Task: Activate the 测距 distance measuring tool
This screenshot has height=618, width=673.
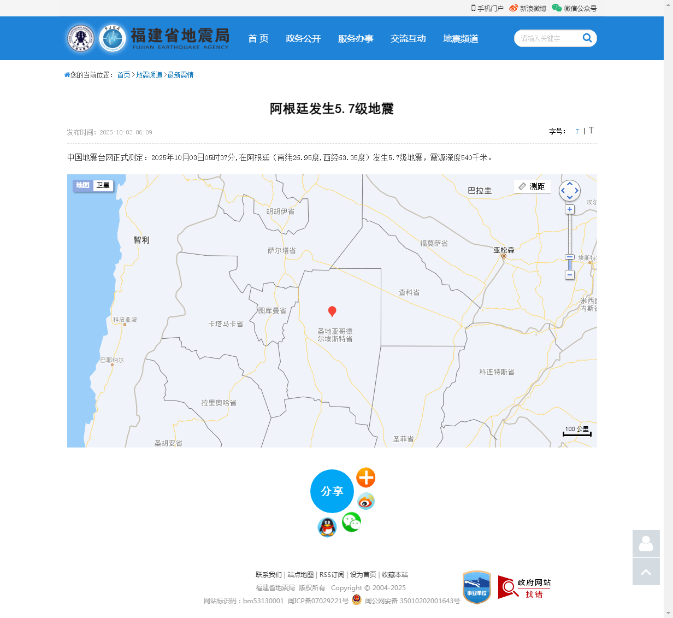Action: click(x=532, y=186)
